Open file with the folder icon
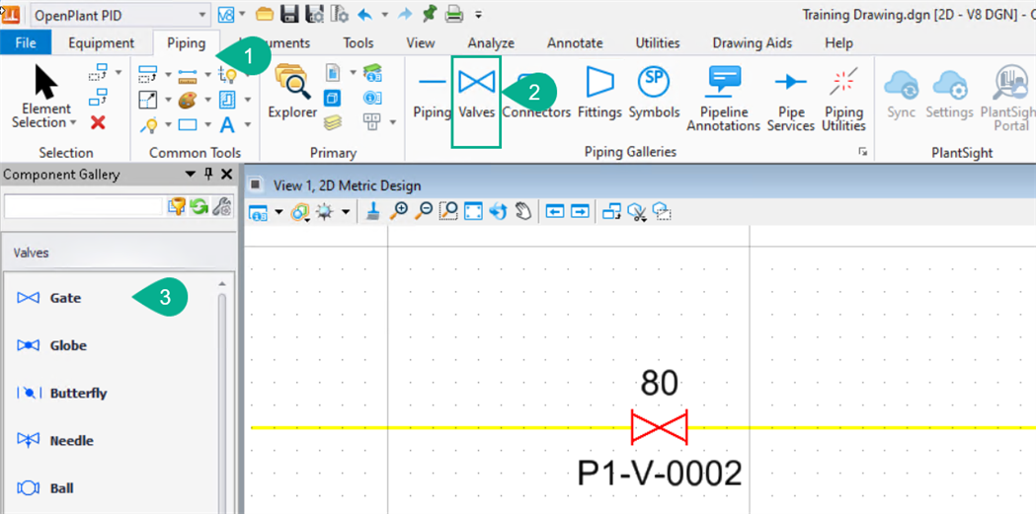 coord(265,14)
